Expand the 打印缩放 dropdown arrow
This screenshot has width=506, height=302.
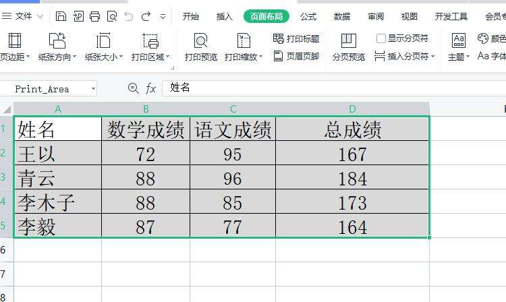[260, 57]
